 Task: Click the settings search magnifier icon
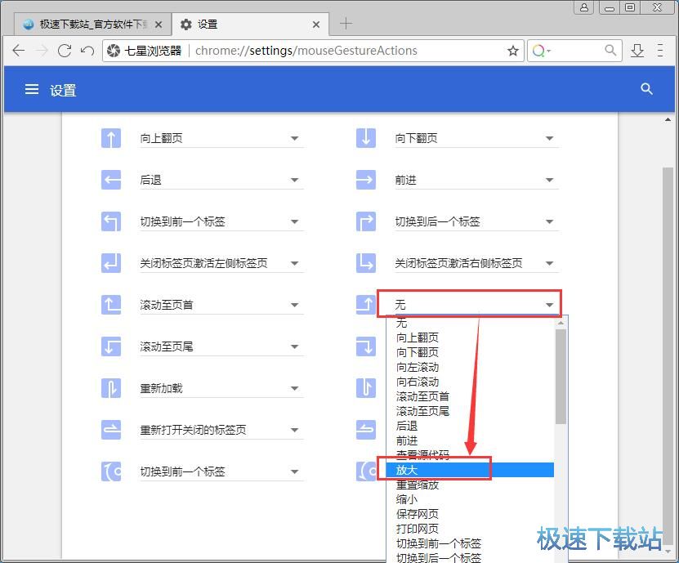[x=646, y=89]
